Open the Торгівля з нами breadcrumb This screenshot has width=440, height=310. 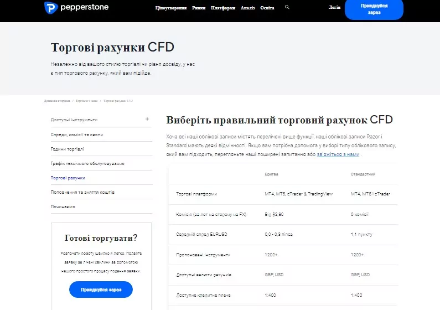[86, 101]
